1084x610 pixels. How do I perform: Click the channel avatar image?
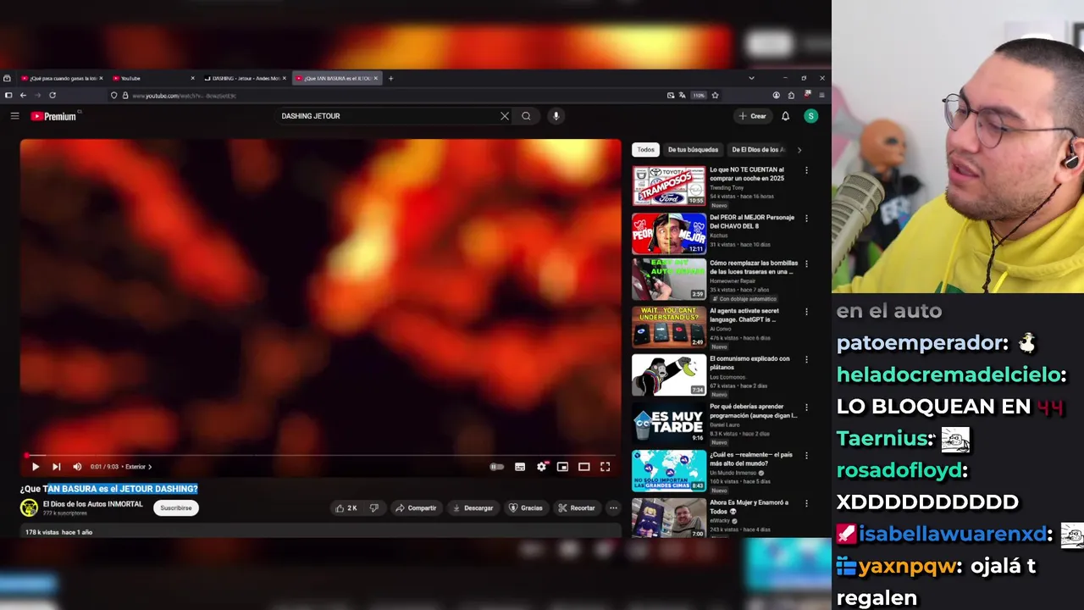click(29, 507)
